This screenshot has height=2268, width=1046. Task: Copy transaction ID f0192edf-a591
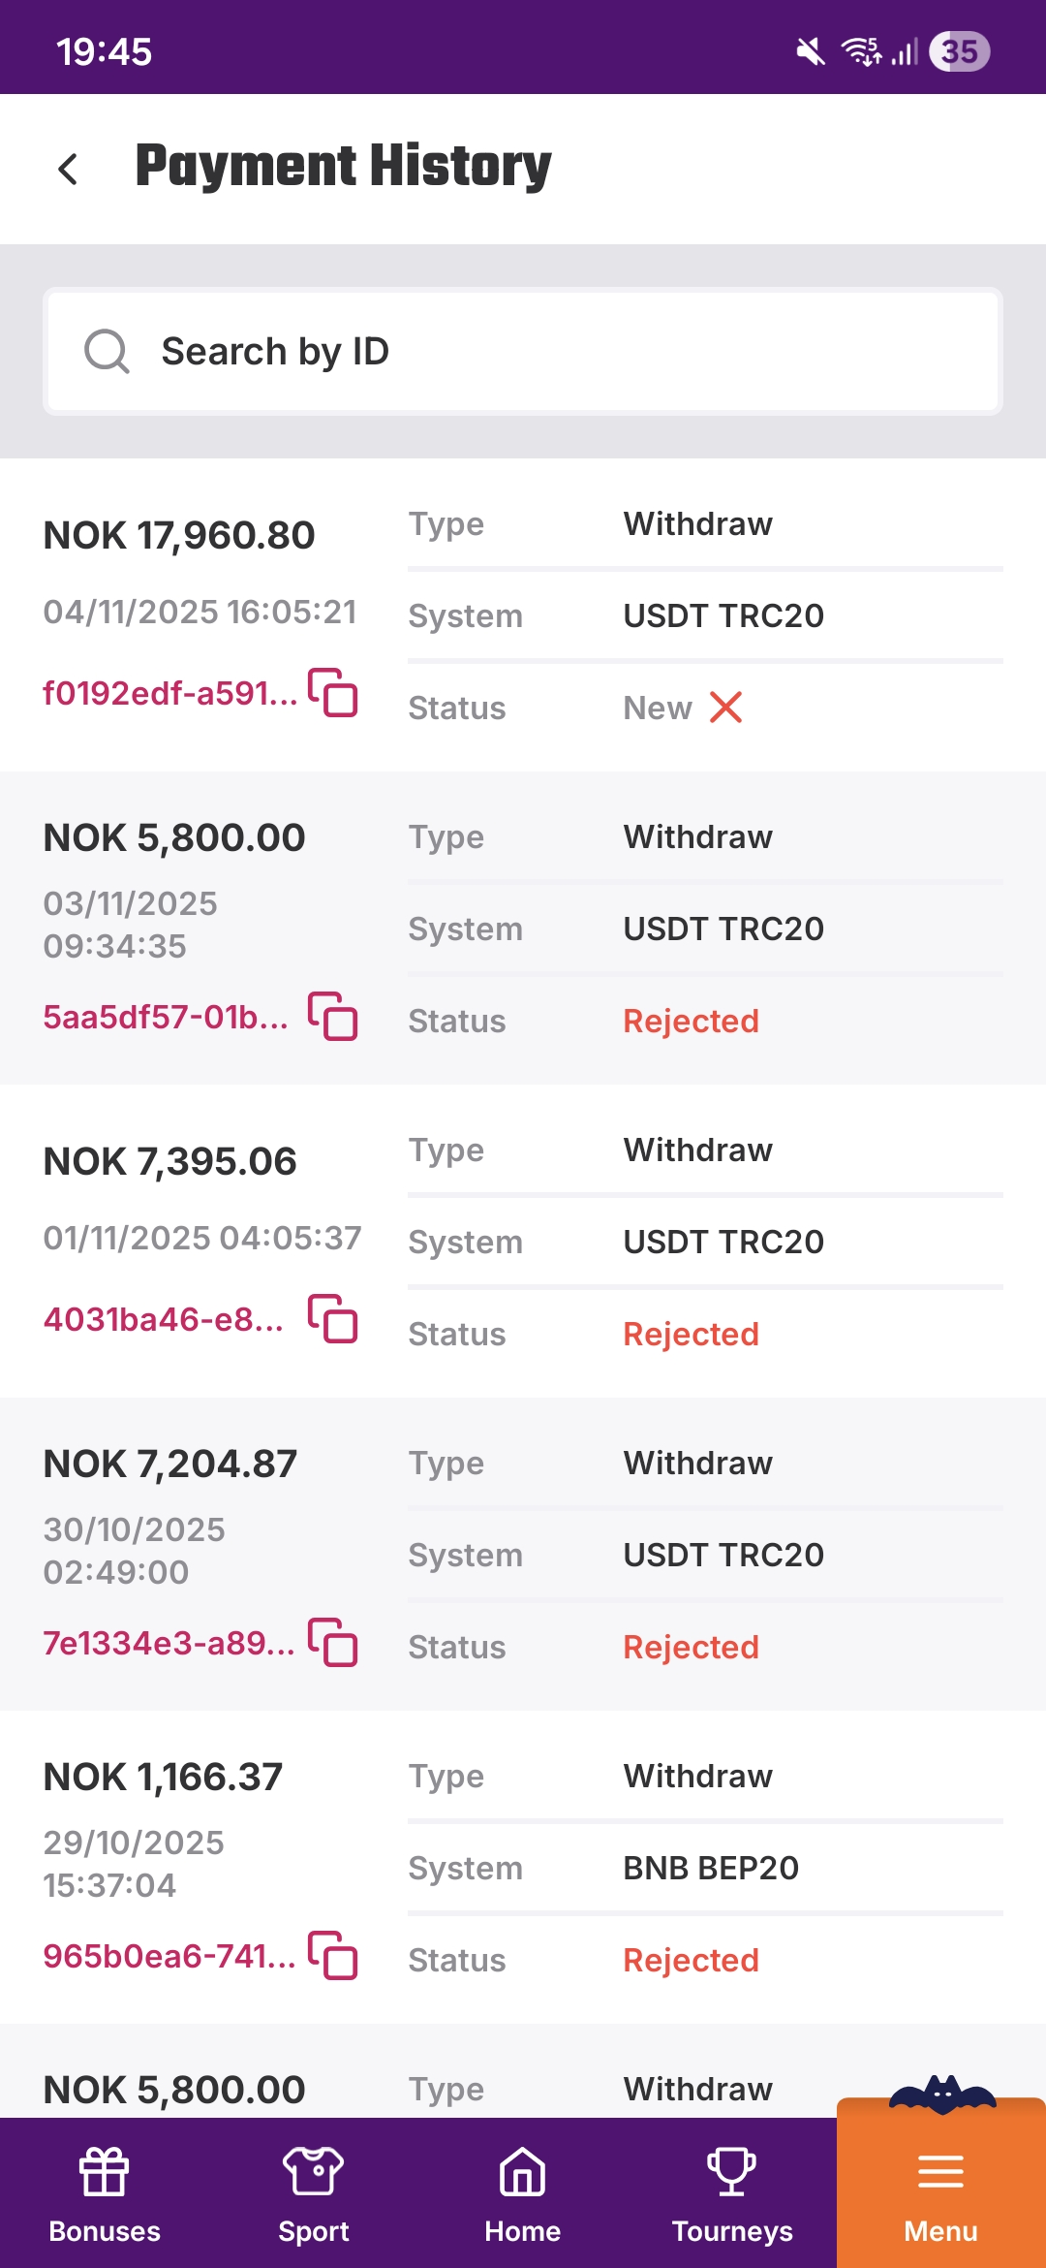tap(333, 692)
